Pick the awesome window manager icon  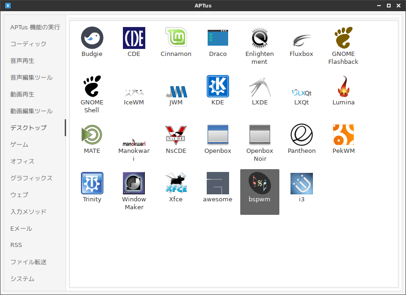(218, 183)
